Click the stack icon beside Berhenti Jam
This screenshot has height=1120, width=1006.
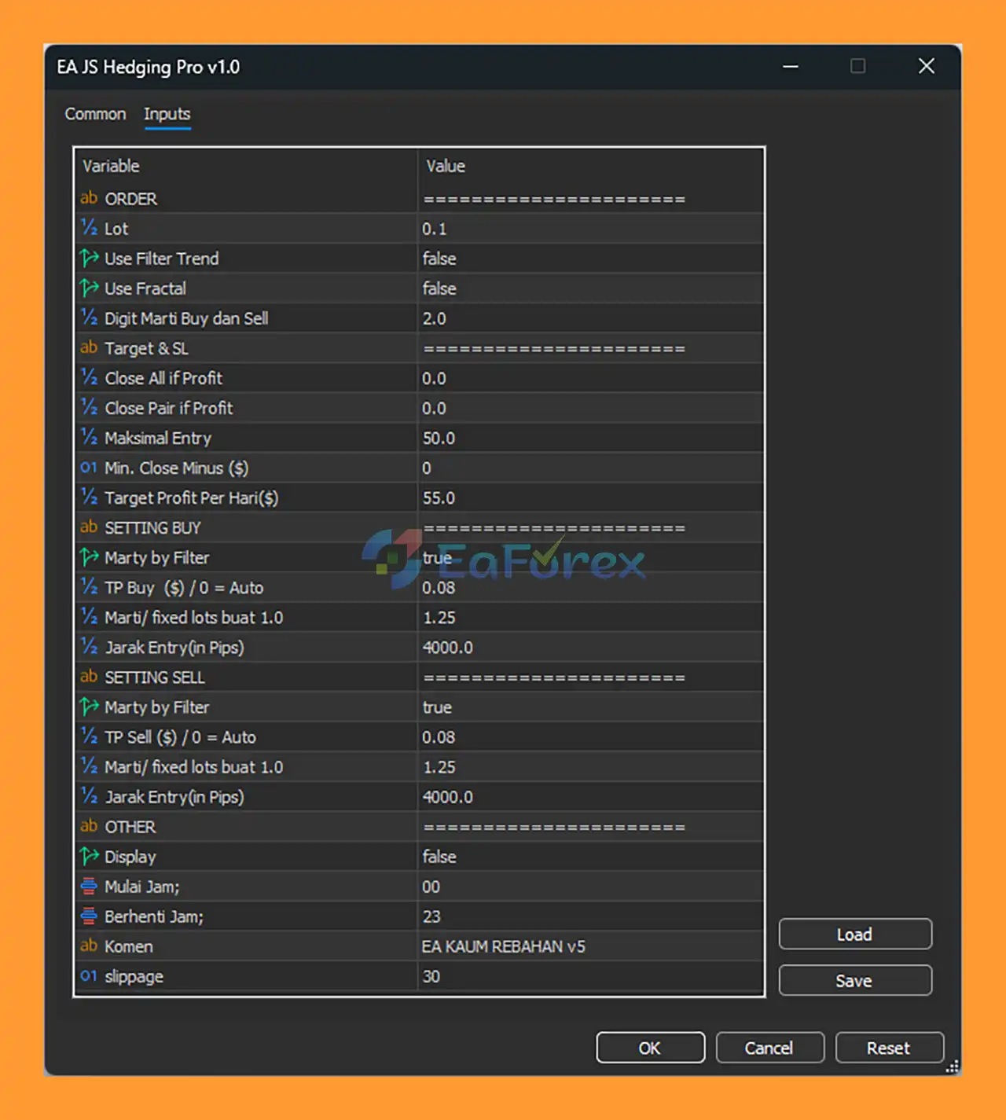[89, 917]
